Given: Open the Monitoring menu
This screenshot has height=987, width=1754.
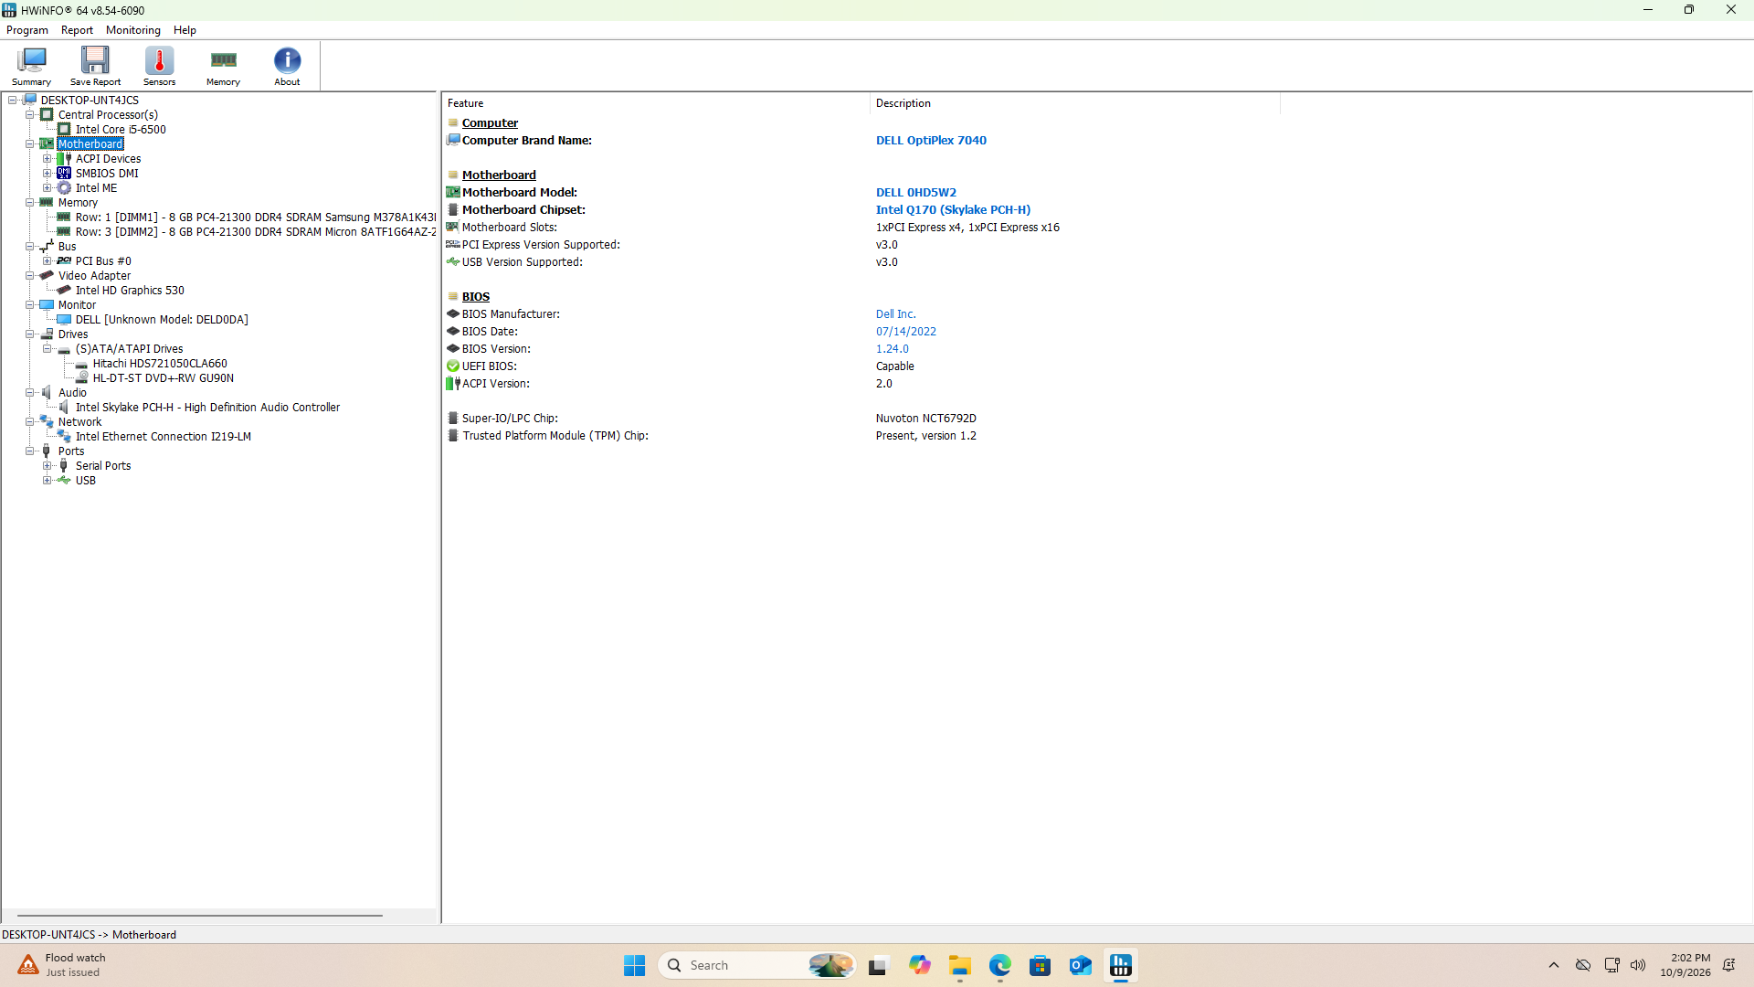Looking at the screenshot, I should click(133, 30).
